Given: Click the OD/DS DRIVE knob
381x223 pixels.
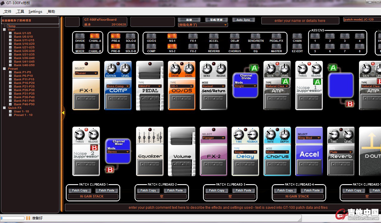Looking at the screenshot, I should (x=175, y=69).
